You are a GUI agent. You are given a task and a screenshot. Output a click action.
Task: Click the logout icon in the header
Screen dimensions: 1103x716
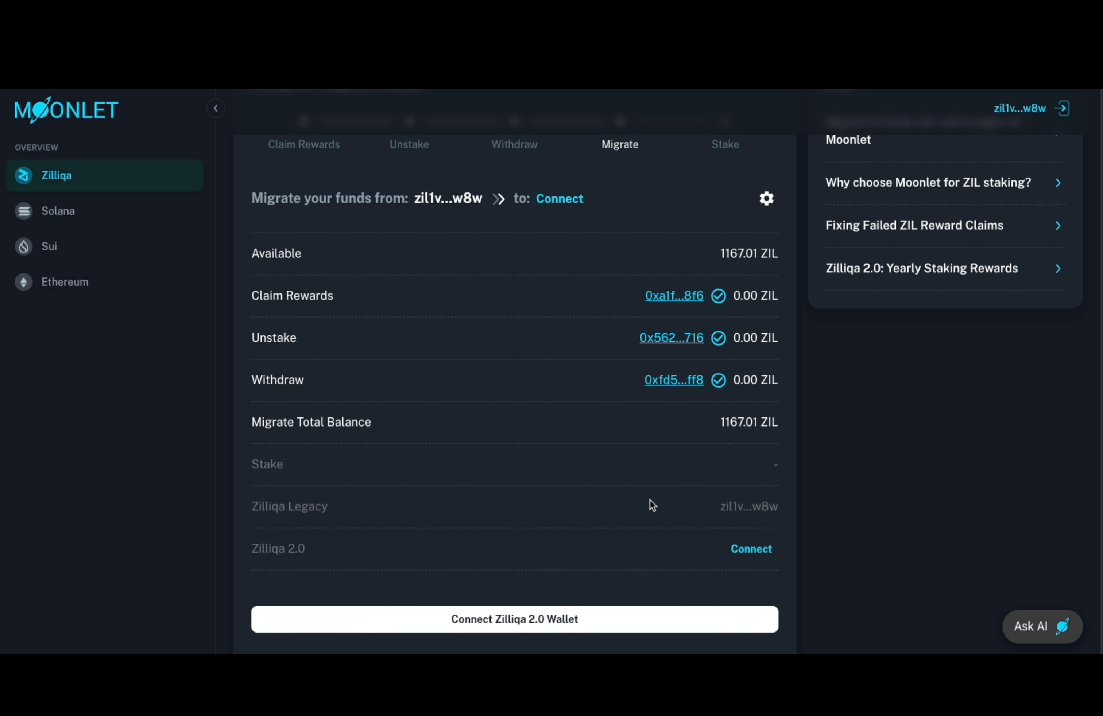pyautogui.click(x=1062, y=108)
